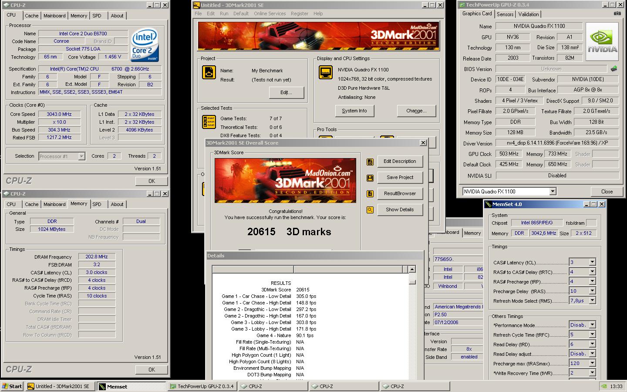Image resolution: width=627 pixels, height=392 pixels.
Task: Click the icon beside Edit Description
Action: coord(370,162)
